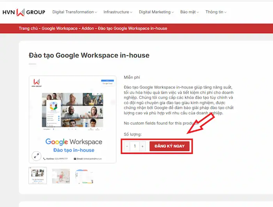This screenshot has width=273, height=207.
Task: Click the HVN Group logo
Action: [24, 12]
